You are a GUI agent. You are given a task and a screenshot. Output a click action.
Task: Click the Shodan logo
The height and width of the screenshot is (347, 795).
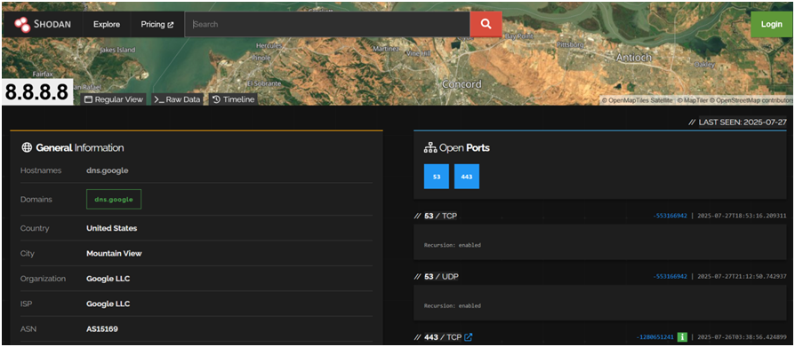point(42,24)
